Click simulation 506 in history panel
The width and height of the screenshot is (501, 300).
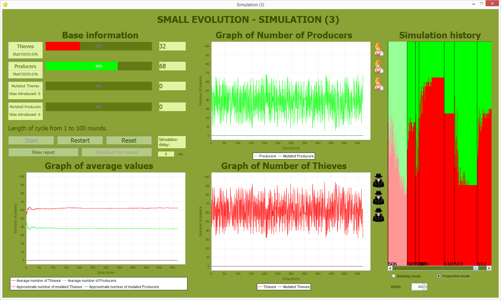397,154
